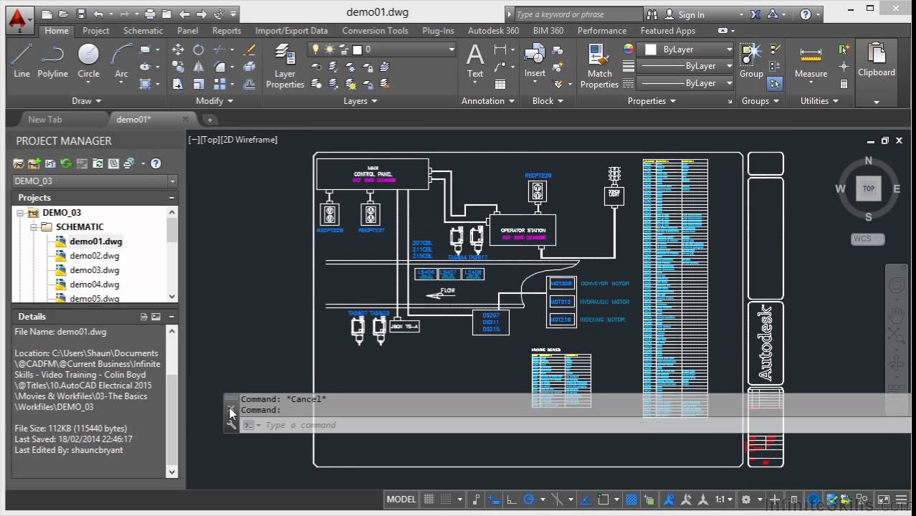
Task: Click the Text annotation tool
Action: click(x=474, y=60)
